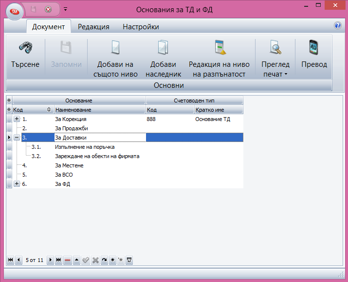Click the Запомни floppy disk icon
This screenshot has height=282, width=348.
66,47
